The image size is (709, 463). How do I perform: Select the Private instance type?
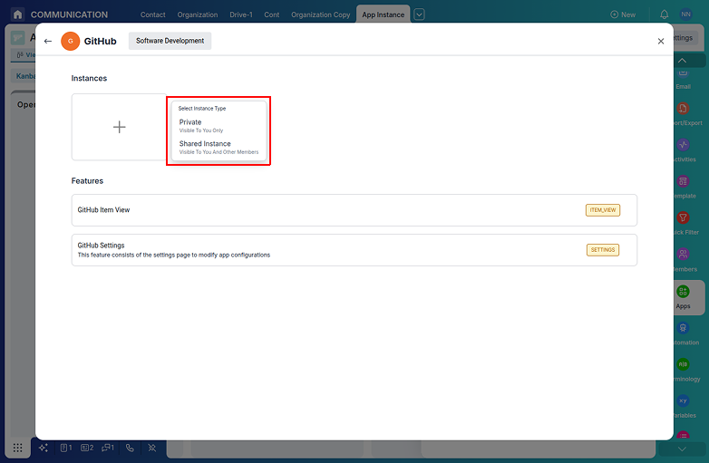point(219,126)
